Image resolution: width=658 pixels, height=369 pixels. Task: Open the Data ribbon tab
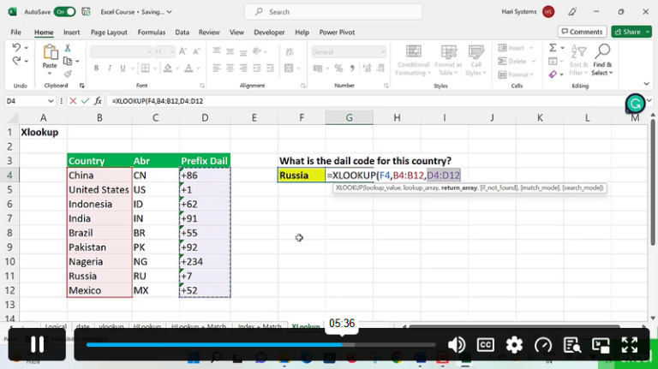pyautogui.click(x=182, y=32)
